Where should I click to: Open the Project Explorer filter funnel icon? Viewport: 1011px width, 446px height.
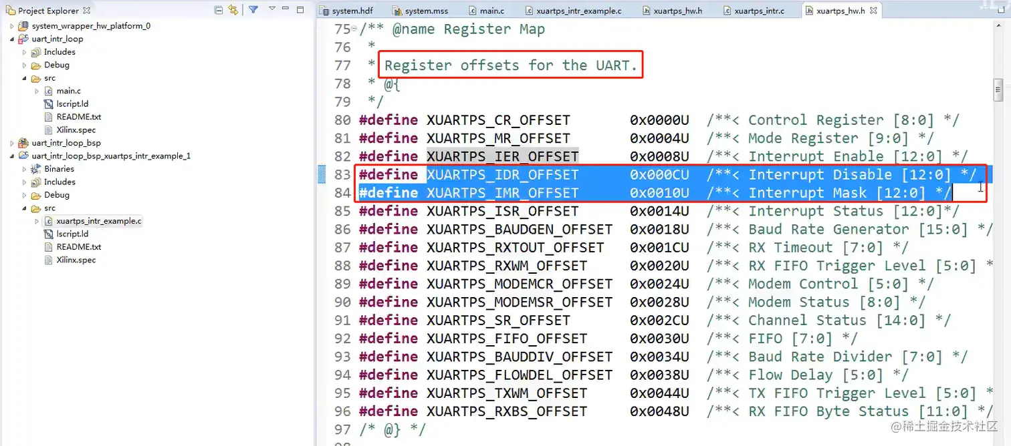click(x=253, y=10)
